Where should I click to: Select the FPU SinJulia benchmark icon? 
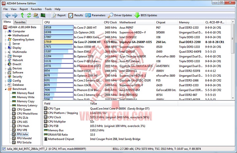[14, 142]
